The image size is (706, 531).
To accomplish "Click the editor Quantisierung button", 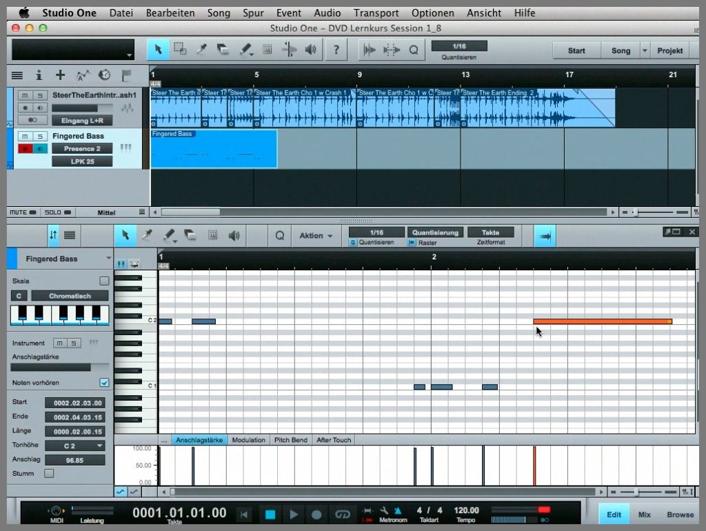I will click(x=435, y=232).
